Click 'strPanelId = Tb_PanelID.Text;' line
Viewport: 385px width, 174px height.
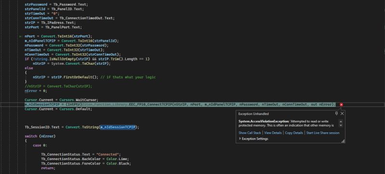pos(54,9)
